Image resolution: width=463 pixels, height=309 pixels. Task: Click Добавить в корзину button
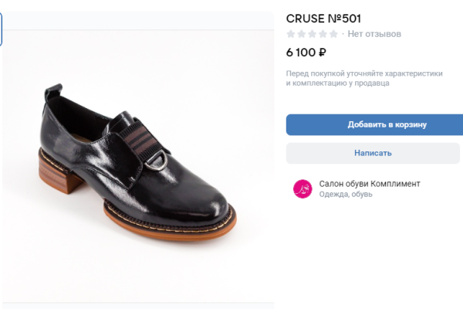pyautogui.click(x=374, y=124)
